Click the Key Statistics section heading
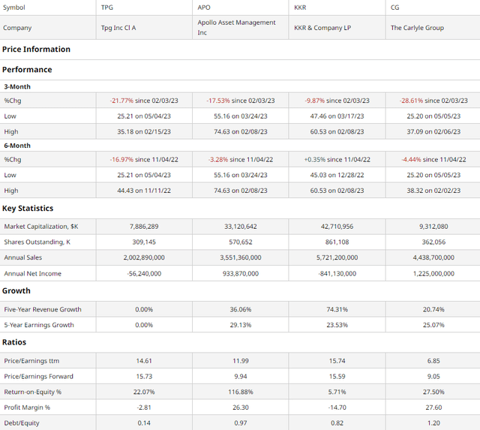480x430 pixels. [x=28, y=209]
